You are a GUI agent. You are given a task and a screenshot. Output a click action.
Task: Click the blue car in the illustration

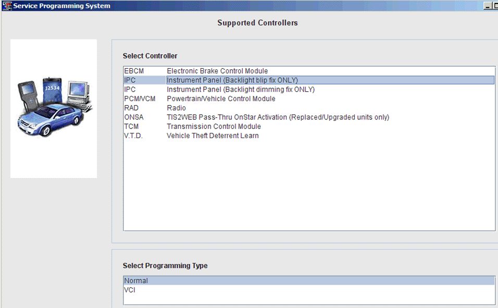point(50,118)
